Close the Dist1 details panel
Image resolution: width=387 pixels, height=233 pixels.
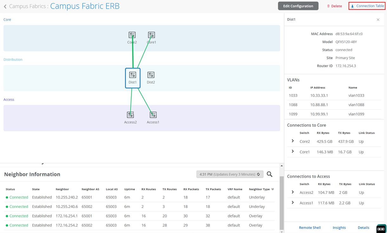[x=378, y=20]
